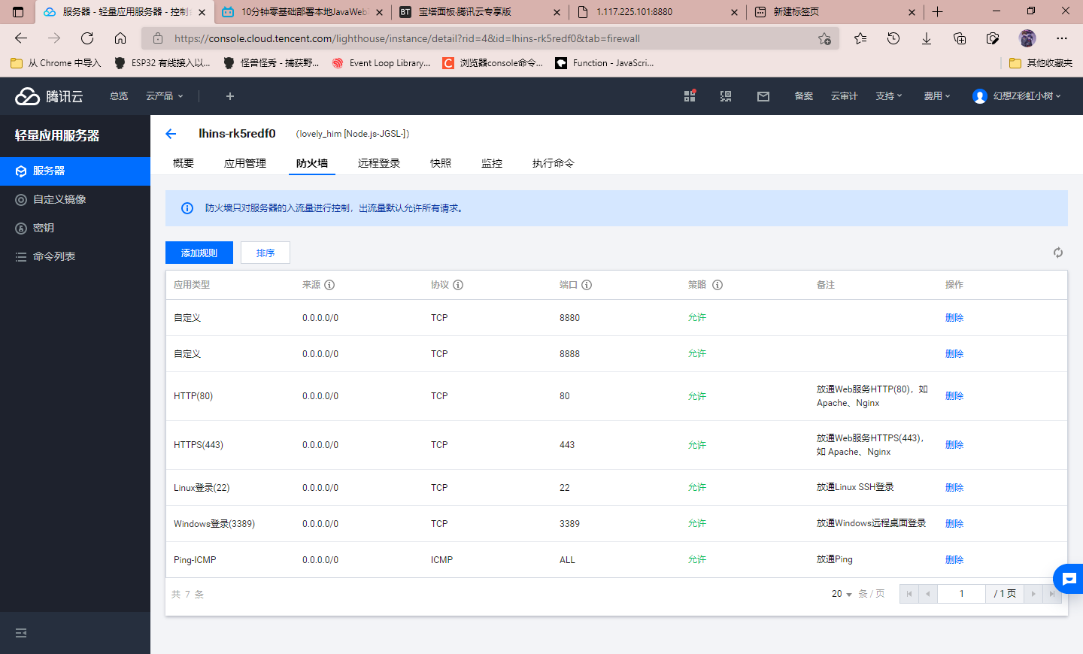Click the page number input field
1083x654 pixels.
coord(961,594)
